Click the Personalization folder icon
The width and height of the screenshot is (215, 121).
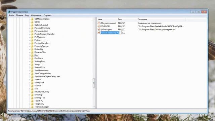pos(32,31)
